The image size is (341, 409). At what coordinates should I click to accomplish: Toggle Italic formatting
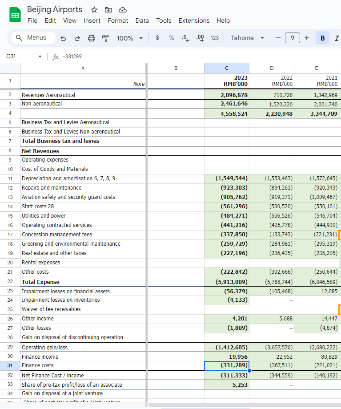(337, 38)
